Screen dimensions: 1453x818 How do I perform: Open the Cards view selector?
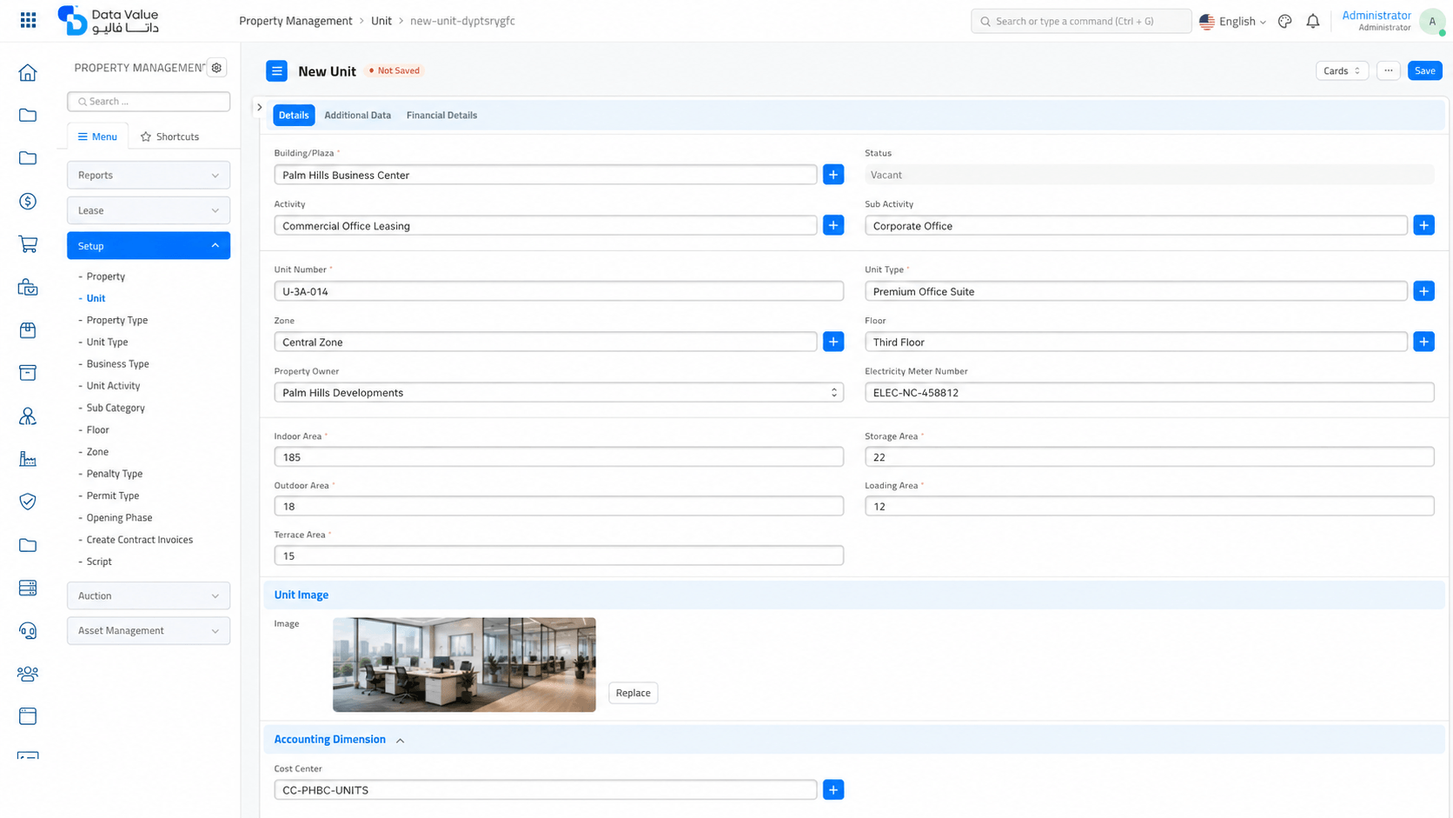pyautogui.click(x=1342, y=70)
